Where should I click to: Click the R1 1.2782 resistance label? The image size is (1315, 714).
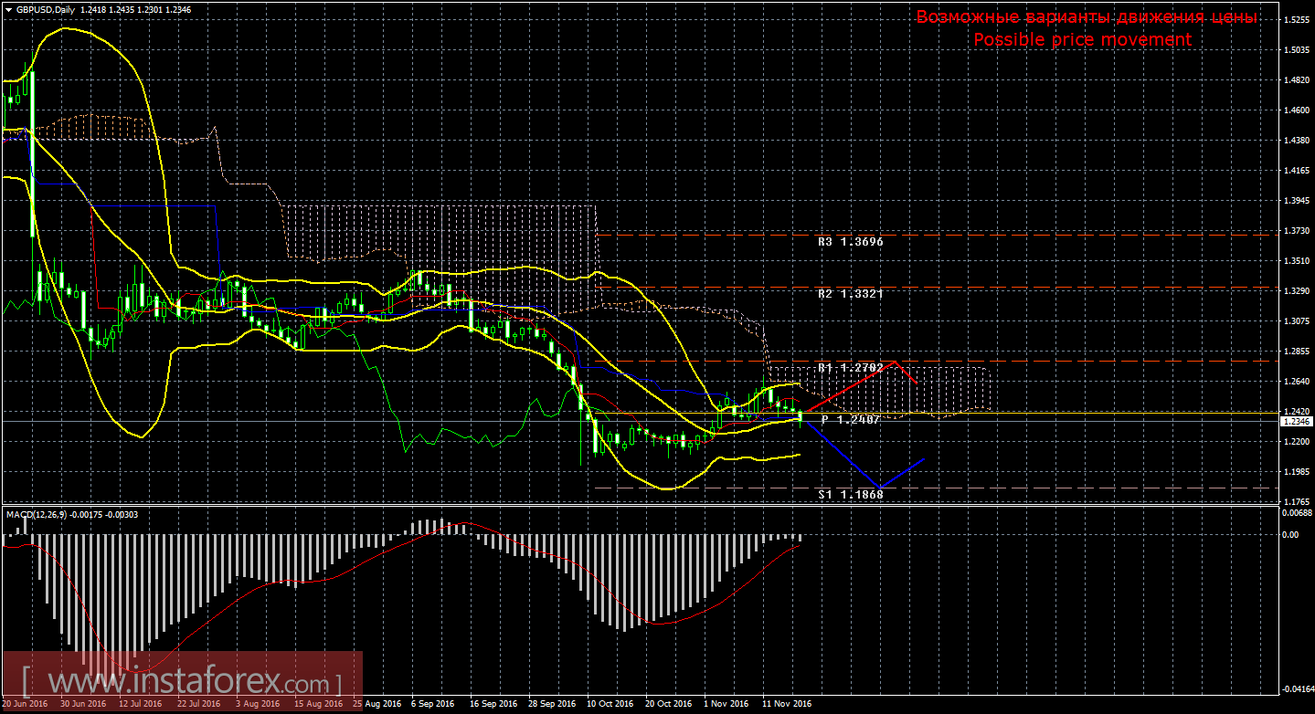[x=850, y=367]
